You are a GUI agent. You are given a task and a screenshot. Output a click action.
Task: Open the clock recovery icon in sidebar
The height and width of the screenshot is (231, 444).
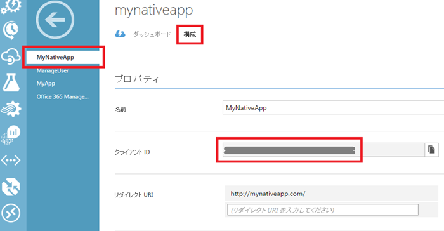click(x=11, y=30)
